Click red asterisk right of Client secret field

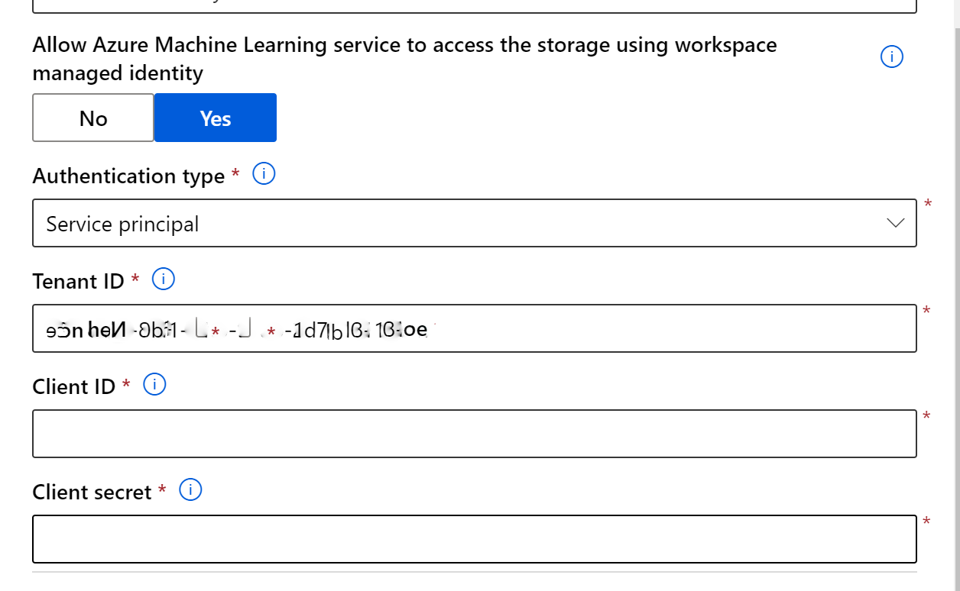927,522
